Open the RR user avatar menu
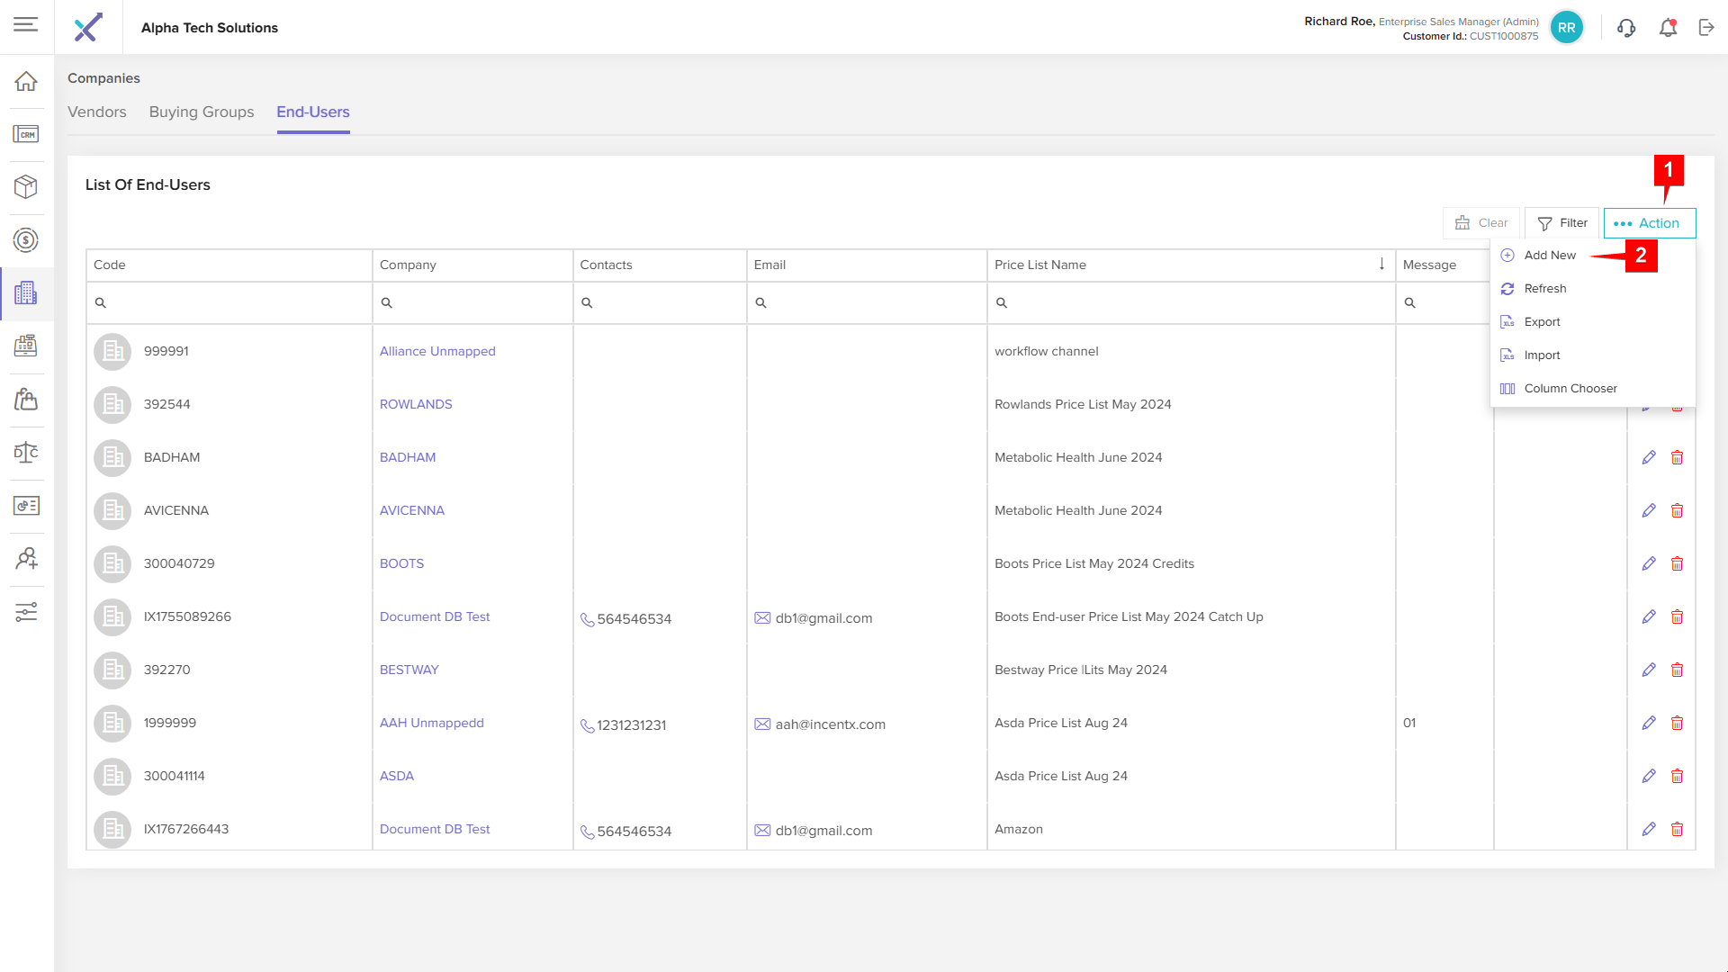The height and width of the screenshot is (972, 1728). point(1566,28)
